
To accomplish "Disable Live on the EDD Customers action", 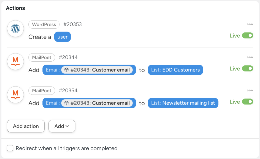I will click(x=247, y=68).
